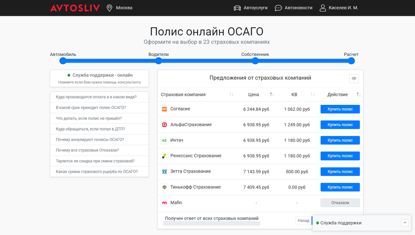Sort offers by КВ column
The height and width of the screenshot is (235, 415).
click(313, 94)
